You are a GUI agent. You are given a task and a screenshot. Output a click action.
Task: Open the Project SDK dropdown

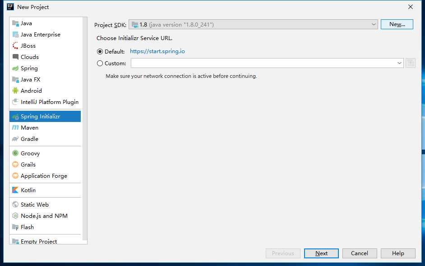[253, 25]
